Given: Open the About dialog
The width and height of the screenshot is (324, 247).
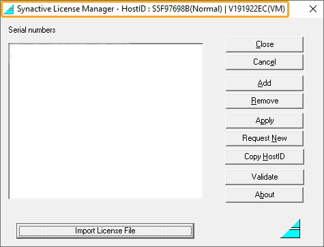Looking at the screenshot, I should [265, 195].
